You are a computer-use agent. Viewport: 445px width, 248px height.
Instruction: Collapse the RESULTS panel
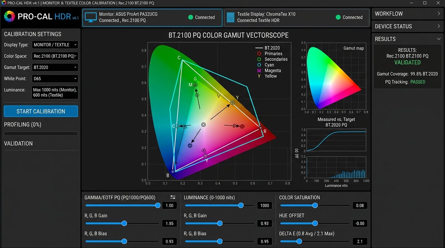[x=407, y=39]
